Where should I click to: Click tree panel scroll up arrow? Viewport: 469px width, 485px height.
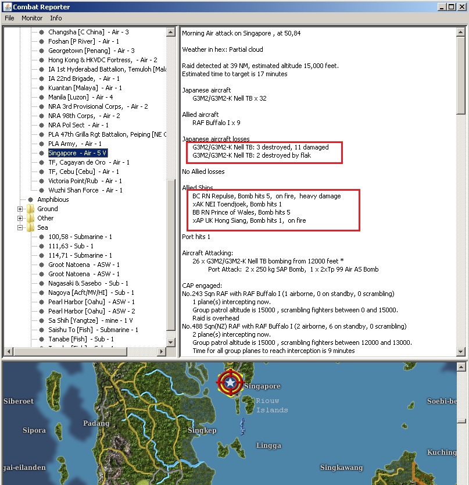(x=171, y=32)
